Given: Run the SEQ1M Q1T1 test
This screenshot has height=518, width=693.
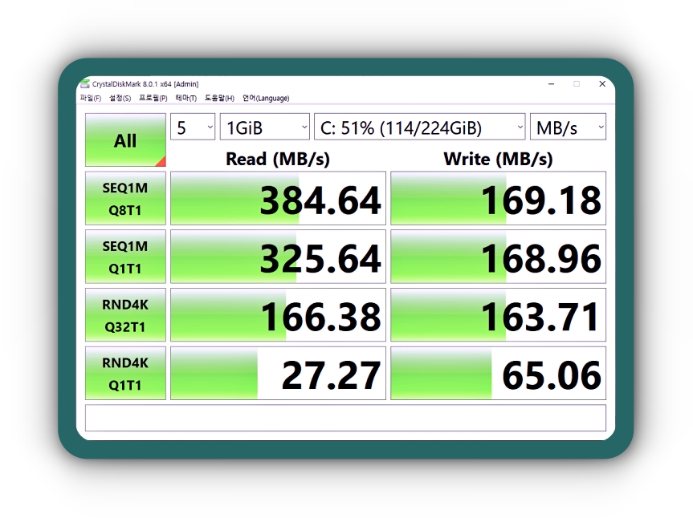Looking at the screenshot, I should (x=125, y=257).
